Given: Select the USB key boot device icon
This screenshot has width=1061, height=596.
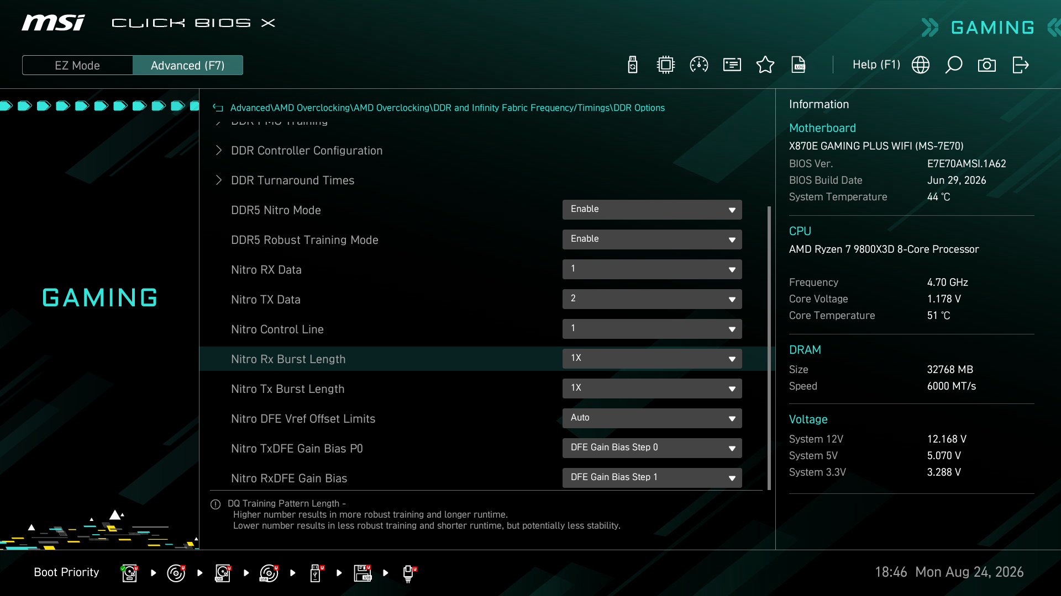Looking at the screenshot, I should [x=316, y=573].
